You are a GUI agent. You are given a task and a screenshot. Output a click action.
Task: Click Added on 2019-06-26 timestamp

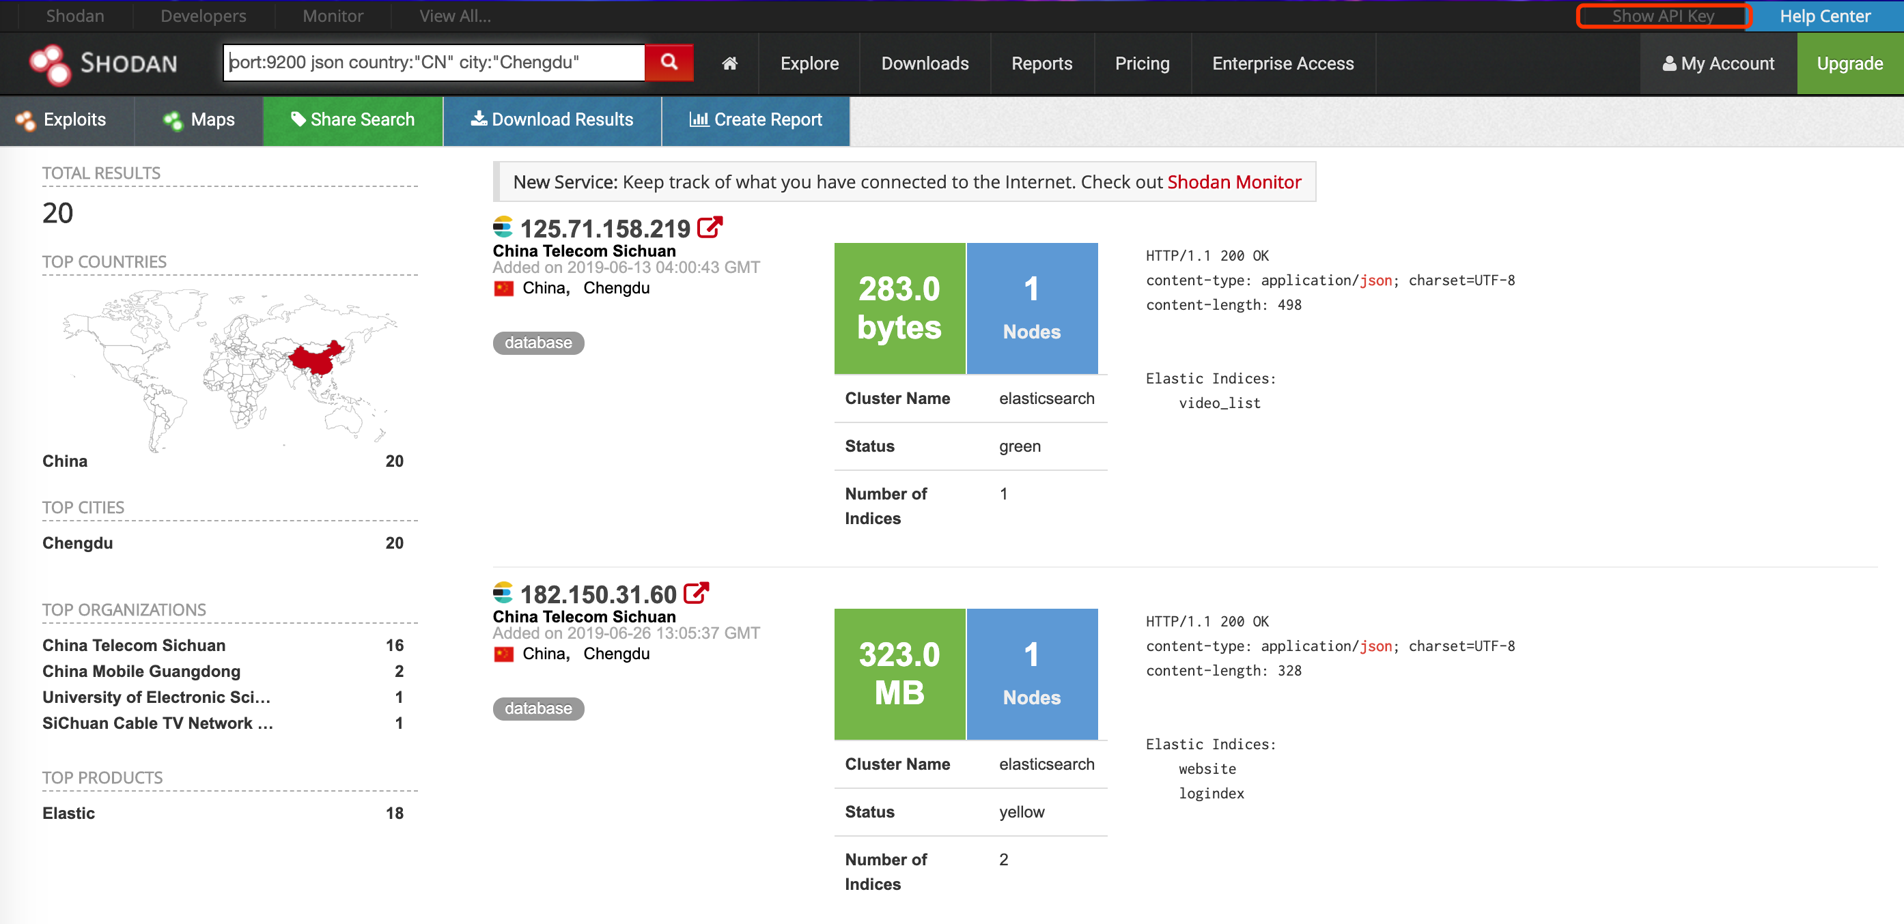coord(626,633)
